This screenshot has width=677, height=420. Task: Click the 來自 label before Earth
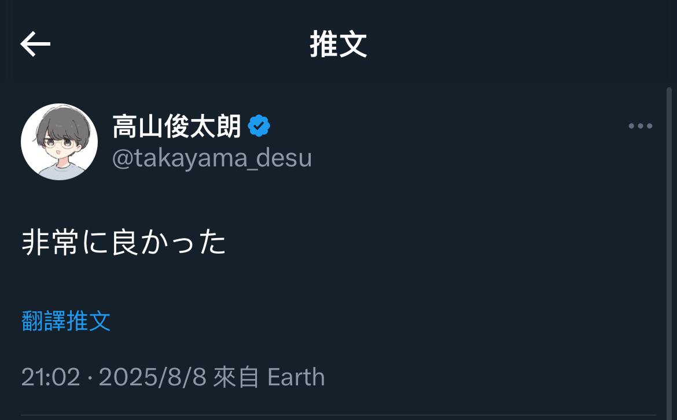pyautogui.click(x=236, y=377)
